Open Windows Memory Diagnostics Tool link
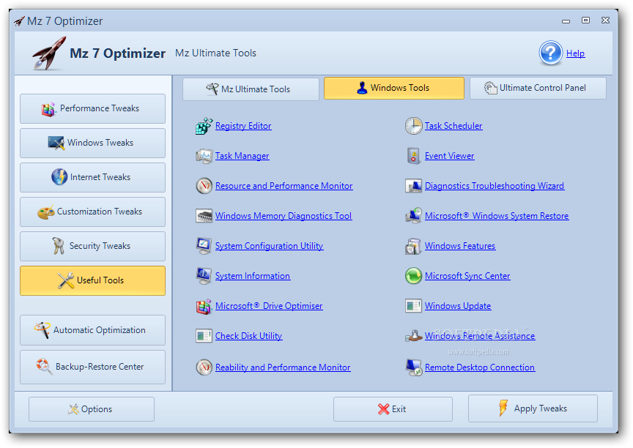 tap(284, 216)
